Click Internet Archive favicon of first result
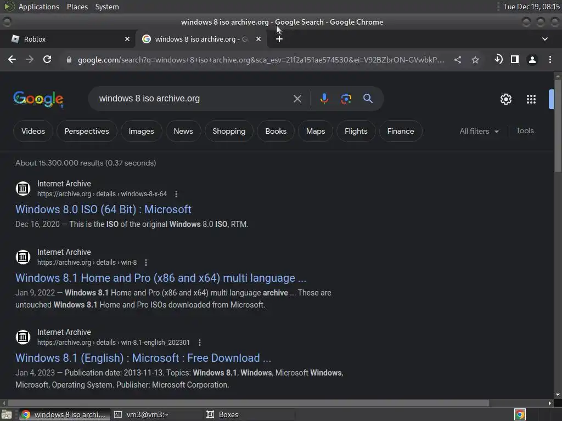 pos(23,189)
